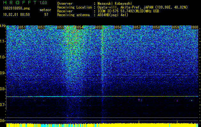Click the 0851 time marker label

[22, 27]
